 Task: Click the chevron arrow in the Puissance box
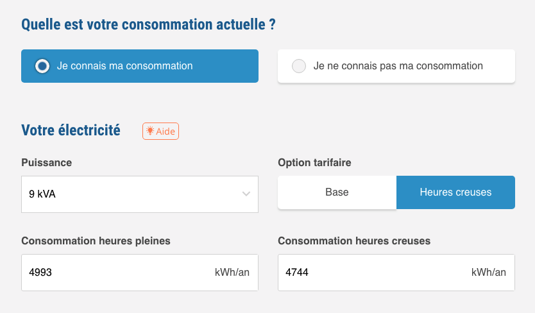pos(246,194)
